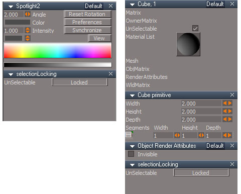Click Locked button in the Spotlight2 panel
This screenshot has width=241, height=194.
click(x=79, y=82)
